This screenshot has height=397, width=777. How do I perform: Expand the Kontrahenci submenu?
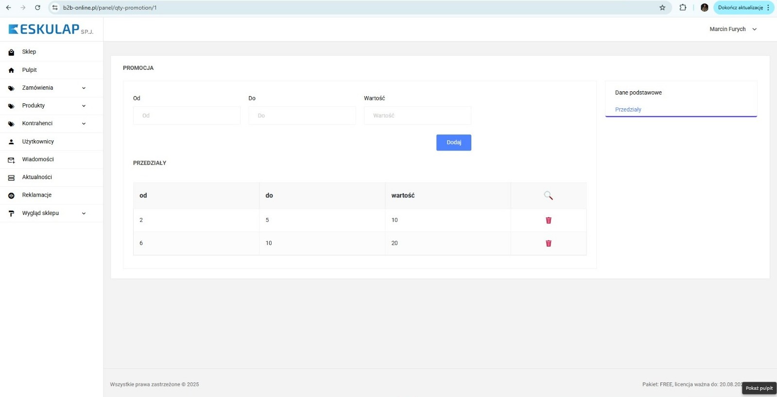pos(84,124)
